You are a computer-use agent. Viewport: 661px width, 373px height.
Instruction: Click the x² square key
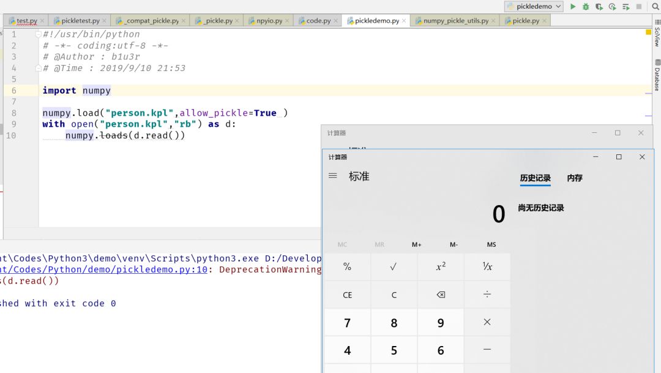click(x=441, y=266)
